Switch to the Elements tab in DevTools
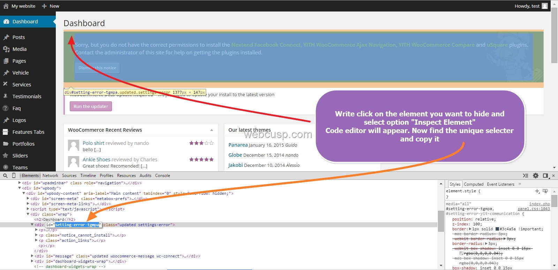The image size is (558, 270). click(x=30, y=176)
